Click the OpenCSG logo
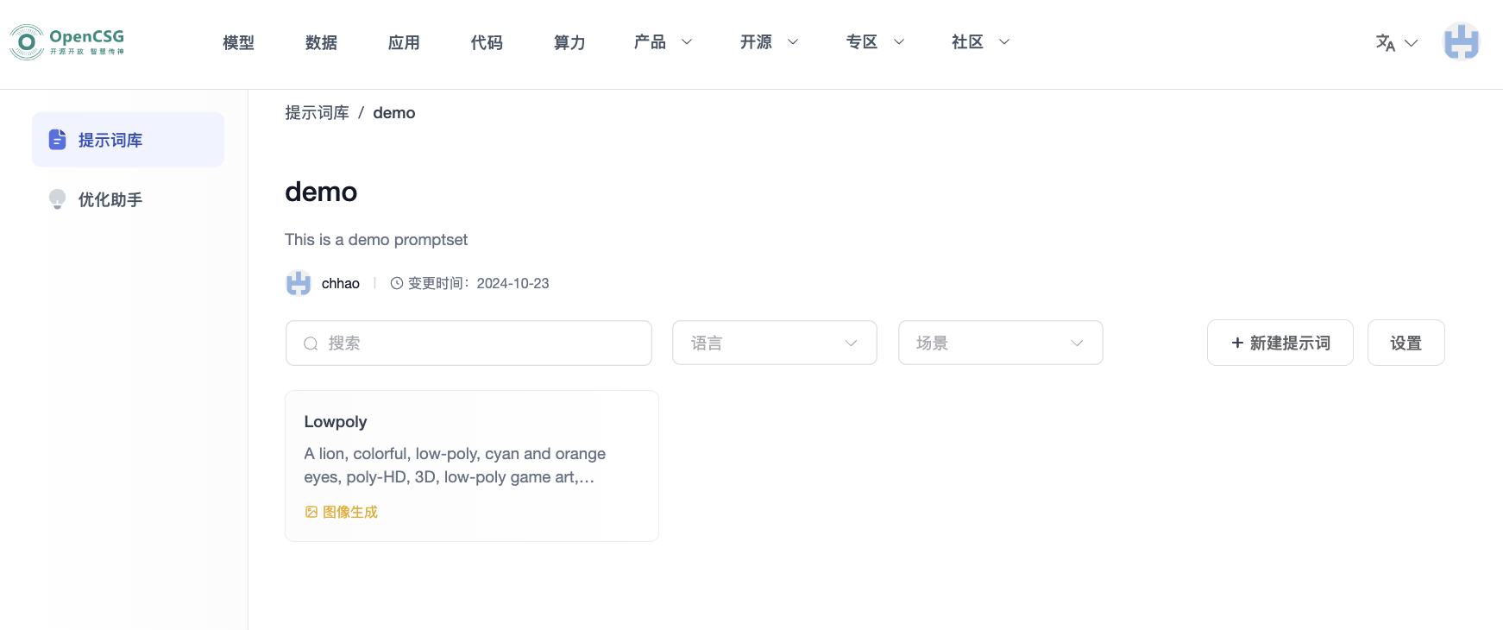1503x630 pixels. click(67, 41)
